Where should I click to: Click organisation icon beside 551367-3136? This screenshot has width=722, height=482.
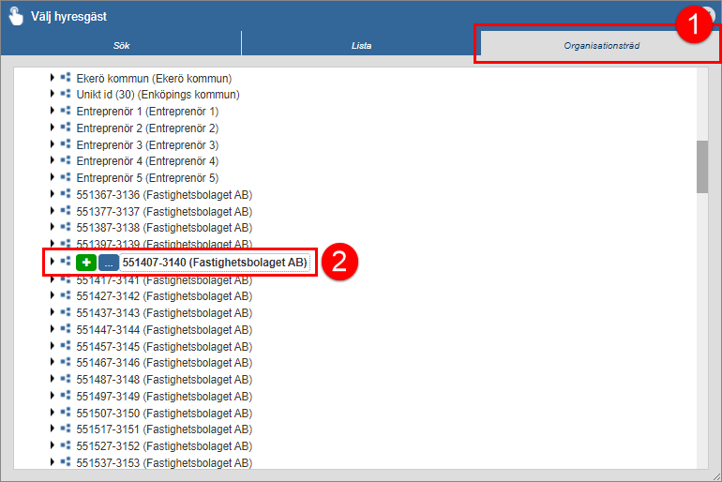point(66,194)
